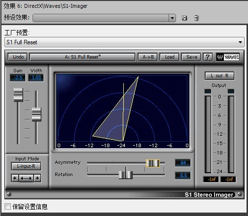The image size is (248, 216).
Task: Toggle the L-input-R input mode button
Action: pos(26,166)
